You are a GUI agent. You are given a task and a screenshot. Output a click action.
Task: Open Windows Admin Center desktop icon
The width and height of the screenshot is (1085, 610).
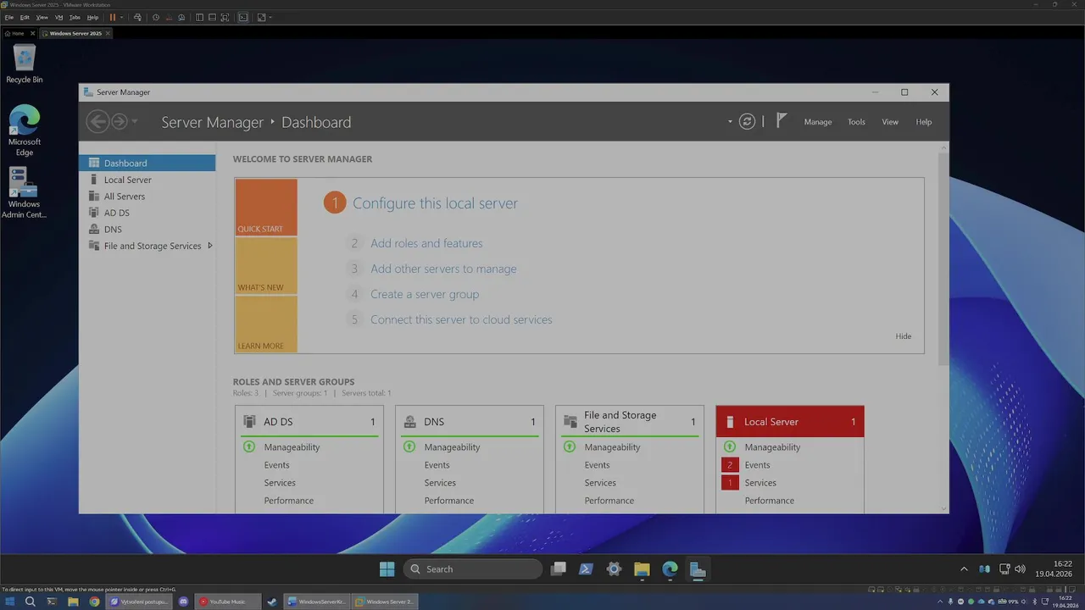point(25,193)
